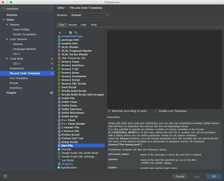Click the copy template icon

[70, 33]
